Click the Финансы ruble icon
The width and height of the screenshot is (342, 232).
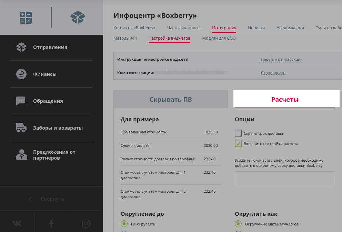coord(21,74)
